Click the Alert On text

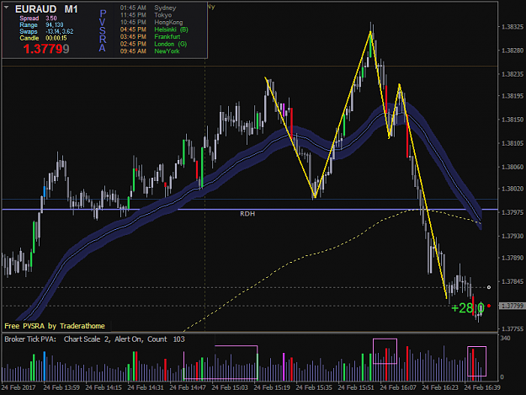pyautogui.click(x=129, y=339)
